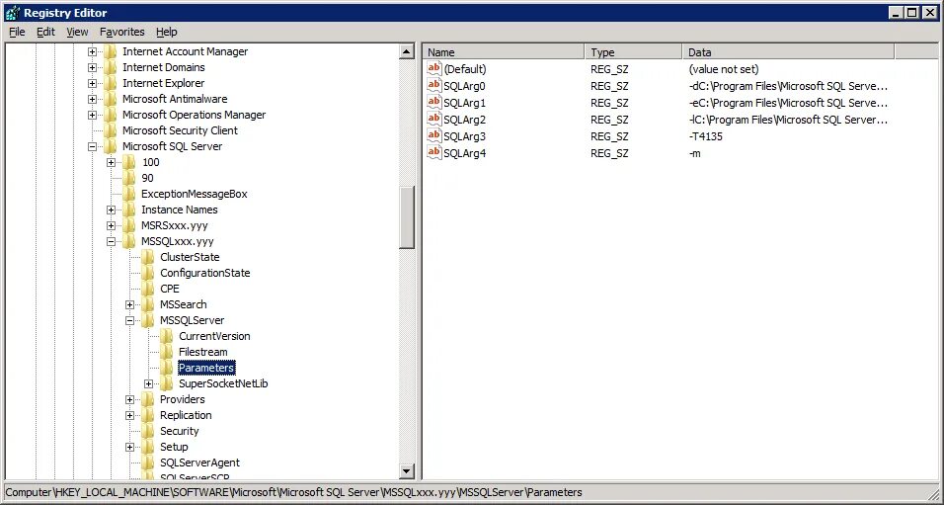
Task: Expand the 100 key
Action: pyautogui.click(x=111, y=162)
